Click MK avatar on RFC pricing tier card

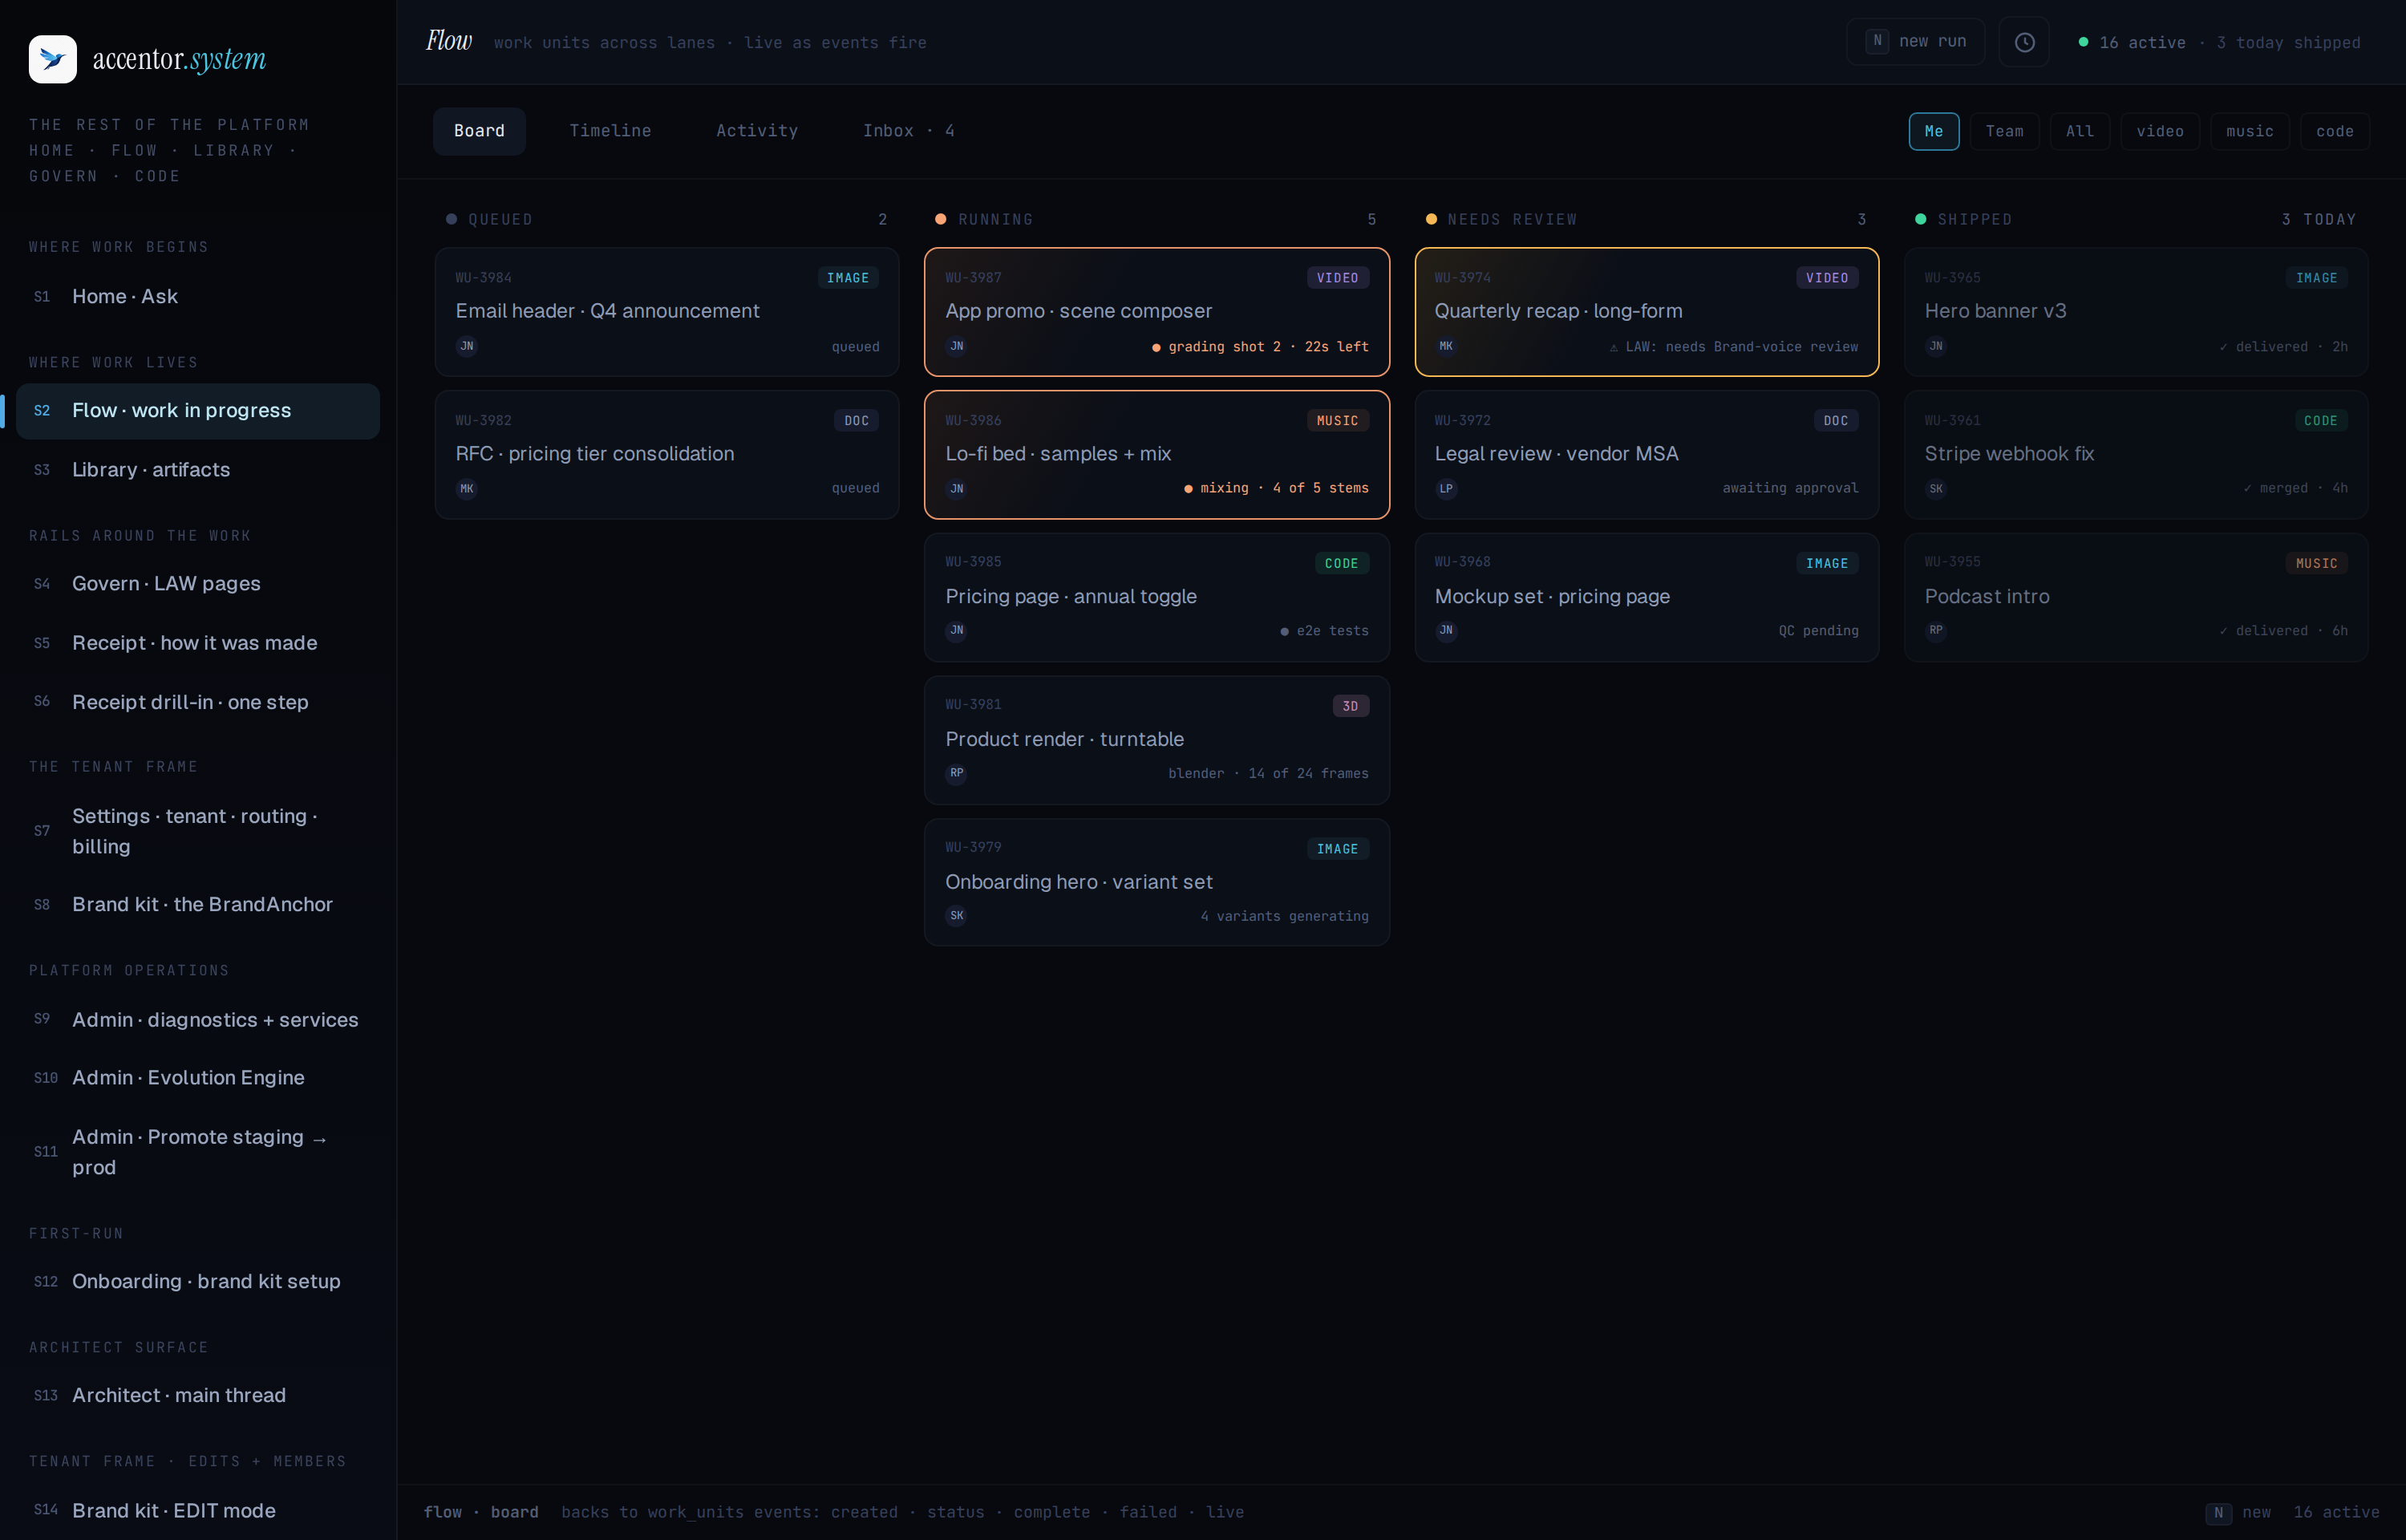click(467, 489)
